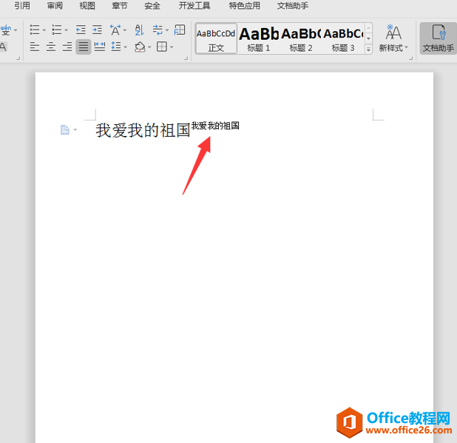Open the 文档助手 tab
457x443 pixels.
[293, 5]
